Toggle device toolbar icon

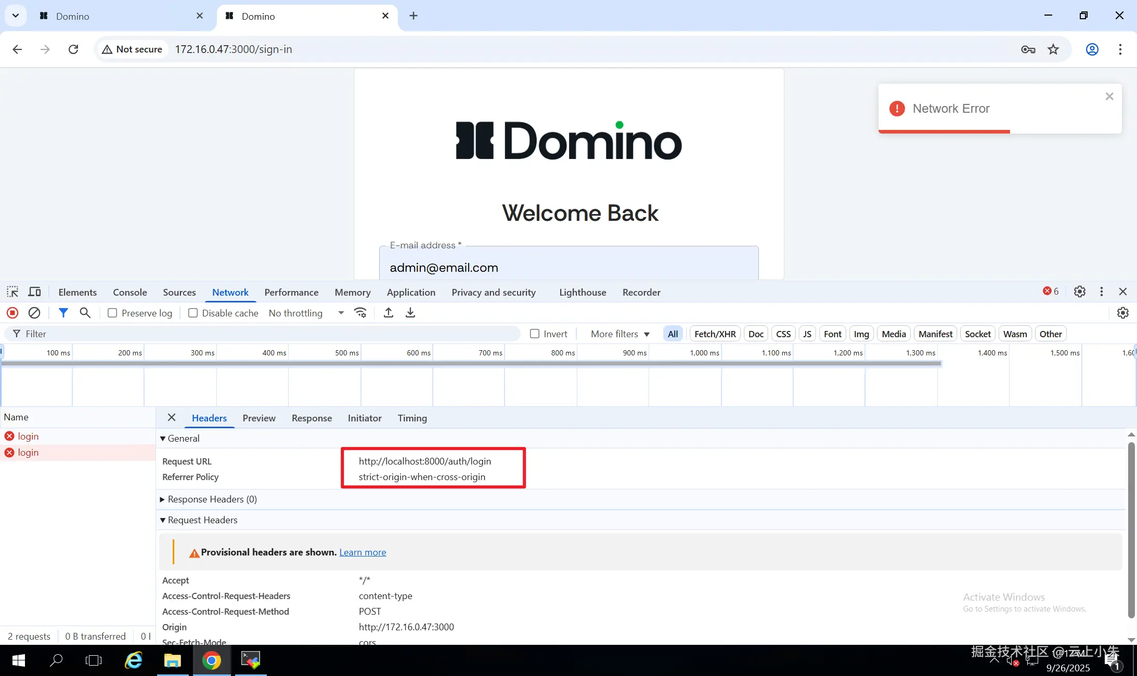pyautogui.click(x=34, y=292)
